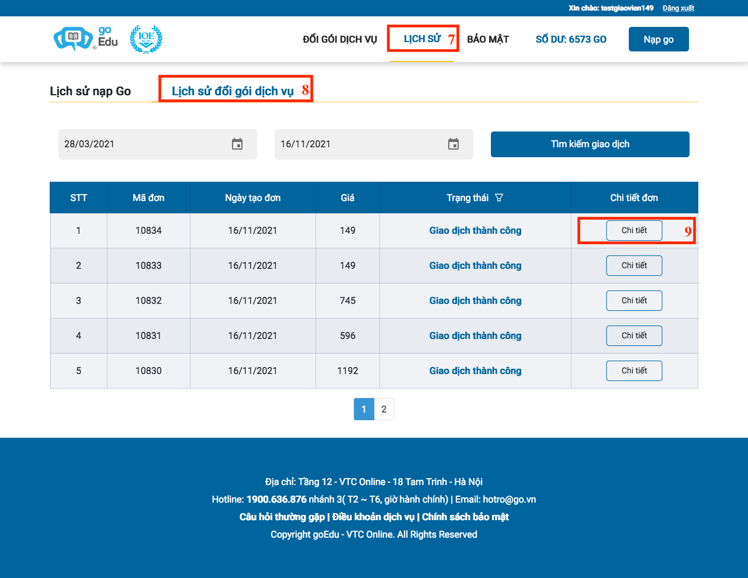Screen dimensions: 748x578
Task: Open Chi tiết for order 10832
Action: 634,300
